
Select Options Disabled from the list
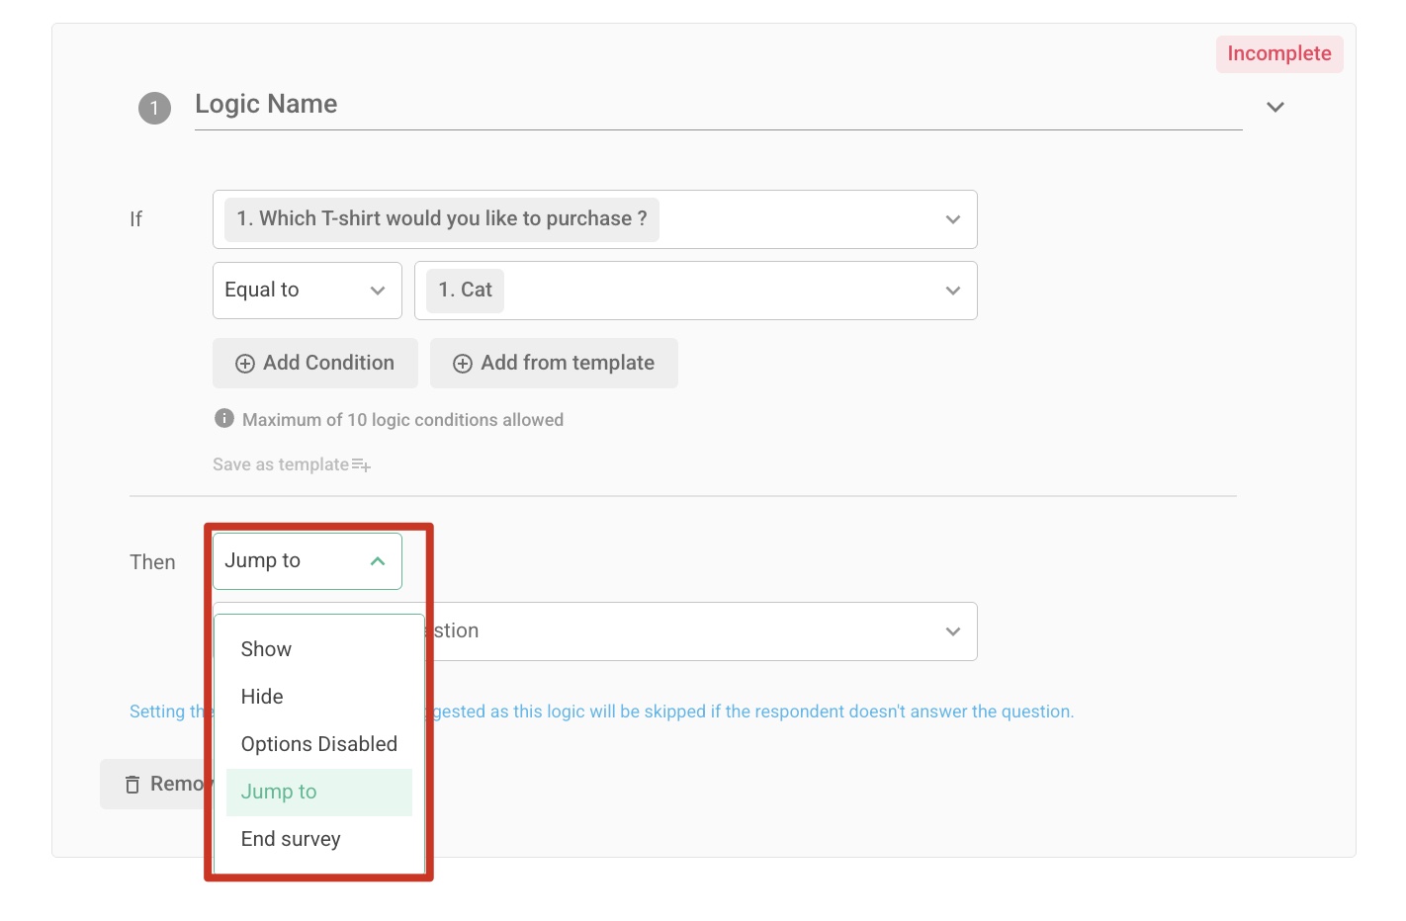coord(318,744)
